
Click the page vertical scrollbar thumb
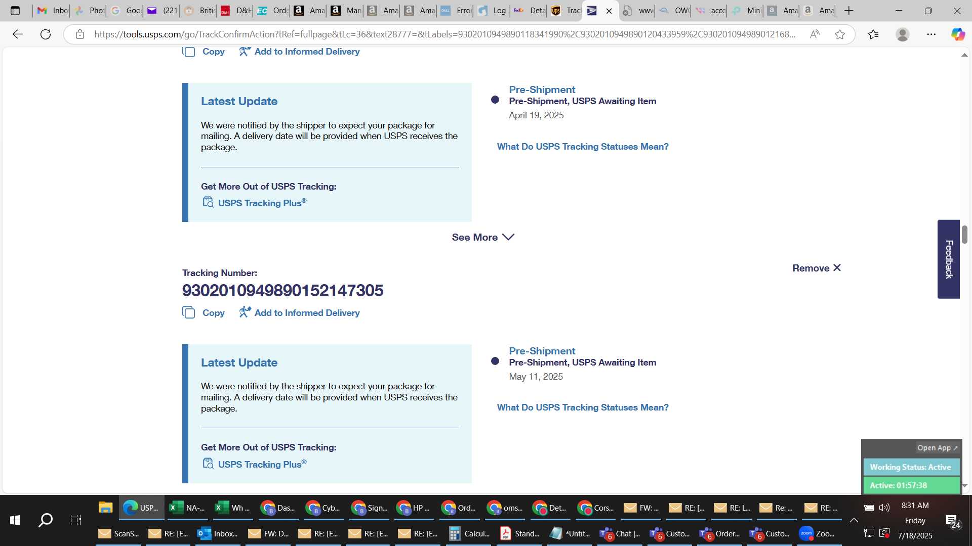[x=965, y=234]
